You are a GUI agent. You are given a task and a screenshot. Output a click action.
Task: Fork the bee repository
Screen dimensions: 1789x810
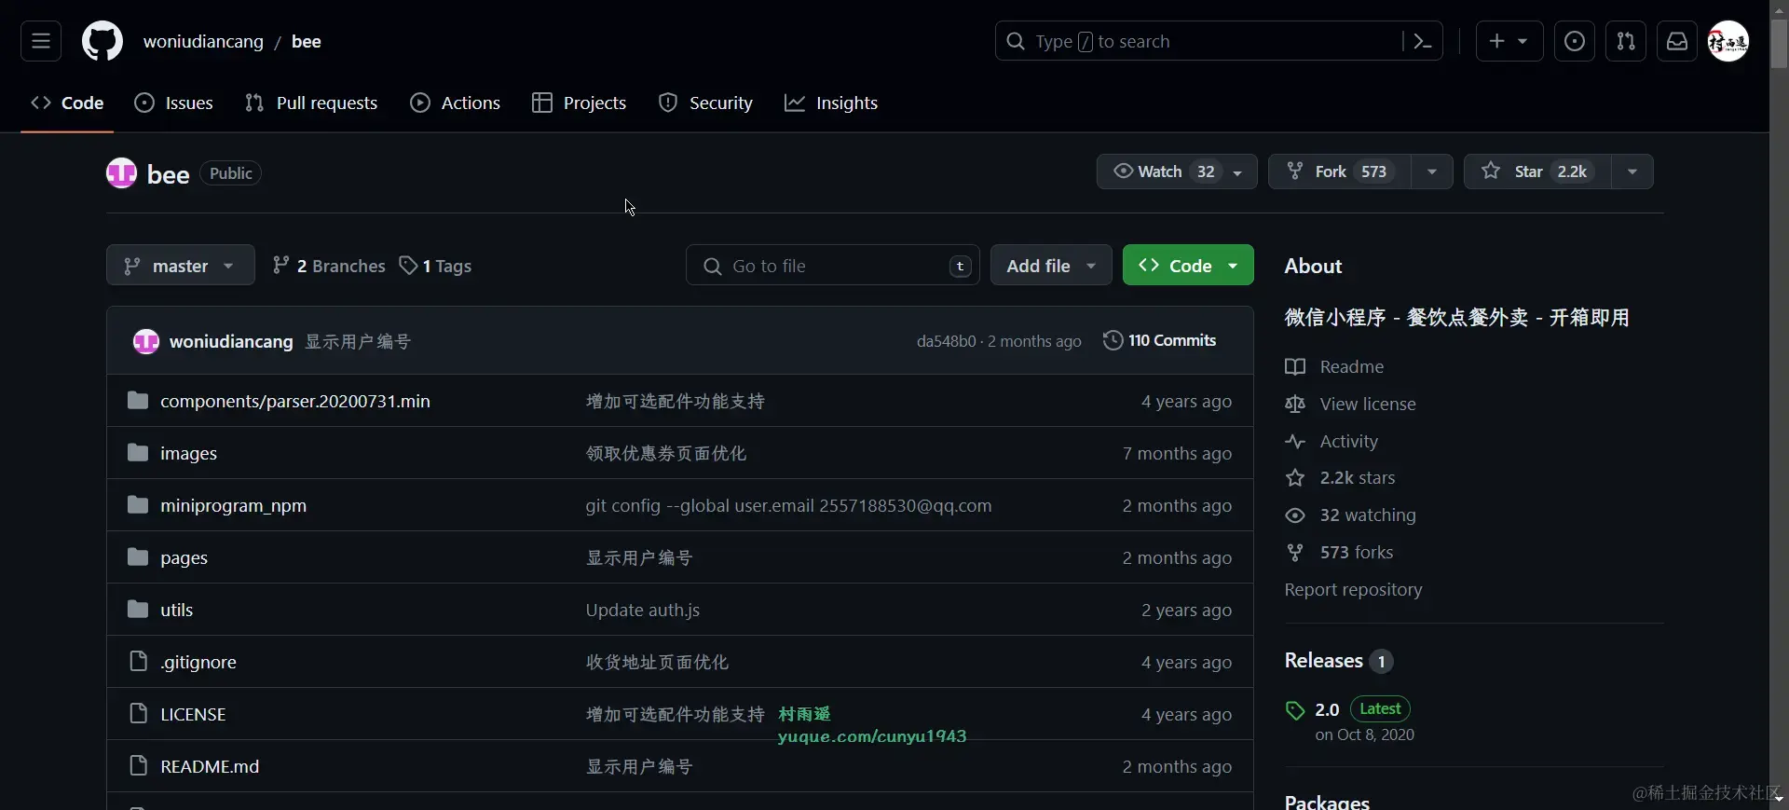pos(1340,172)
